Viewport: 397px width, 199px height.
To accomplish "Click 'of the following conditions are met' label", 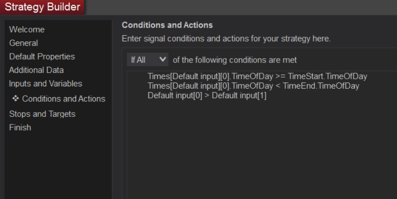I will coord(235,61).
